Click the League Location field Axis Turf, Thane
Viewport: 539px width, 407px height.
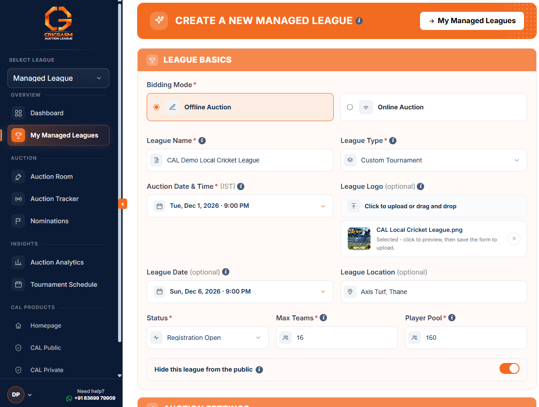pyautogui.click(x=434, y=292)
